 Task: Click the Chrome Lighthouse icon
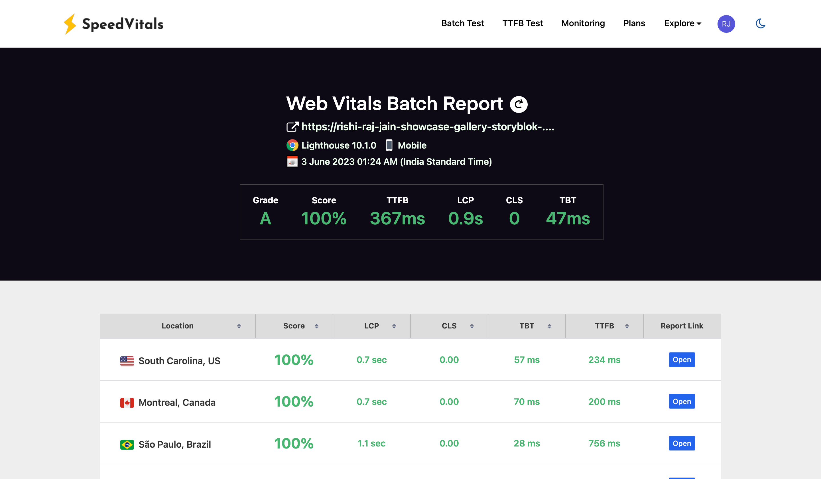coord(292,145)
